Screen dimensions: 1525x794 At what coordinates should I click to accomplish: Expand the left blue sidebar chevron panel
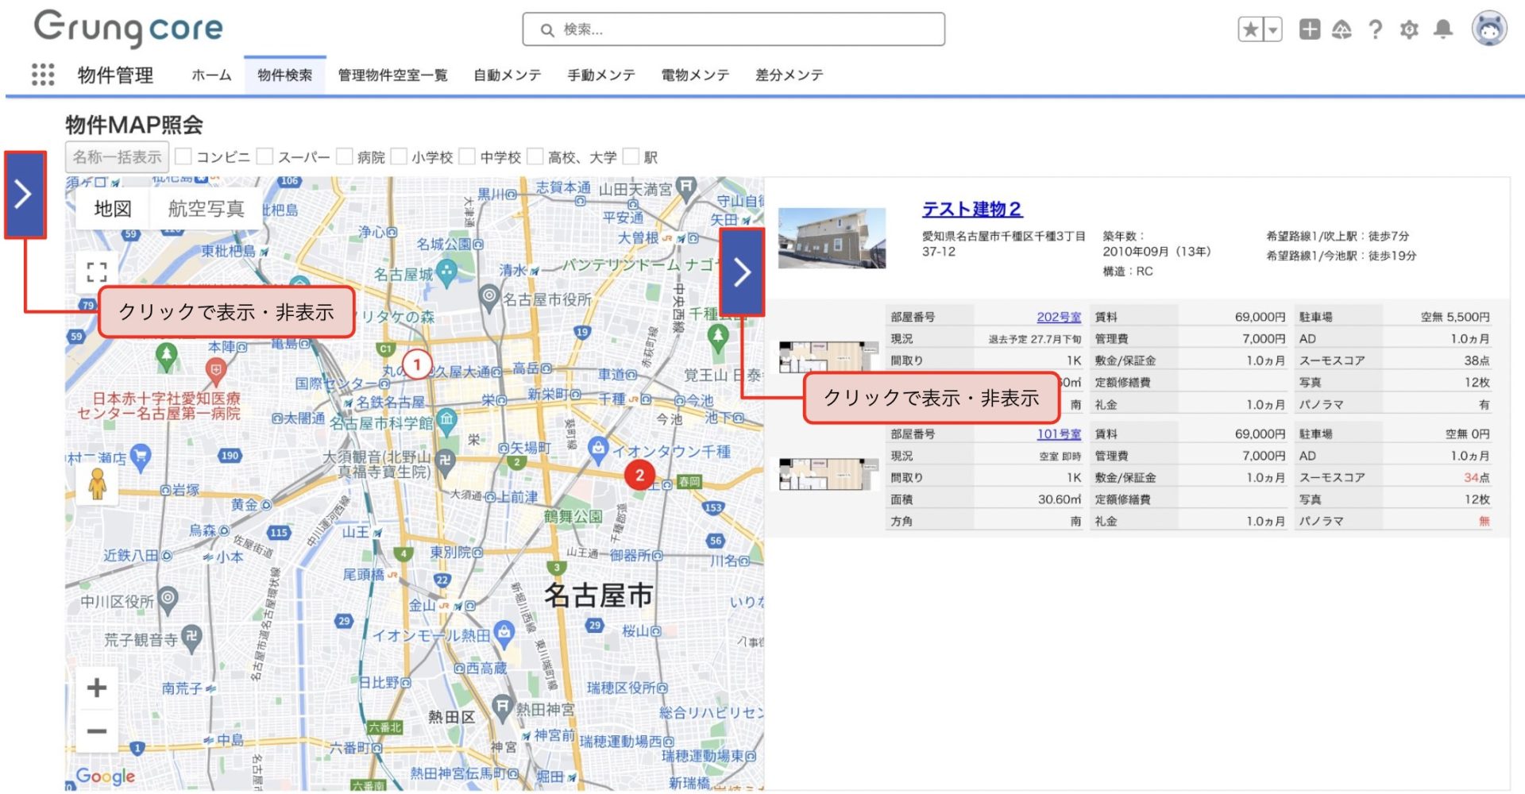25,195
